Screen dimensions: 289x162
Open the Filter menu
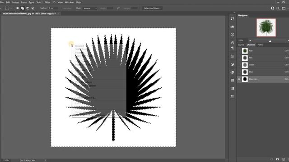(x=47, y=2)
